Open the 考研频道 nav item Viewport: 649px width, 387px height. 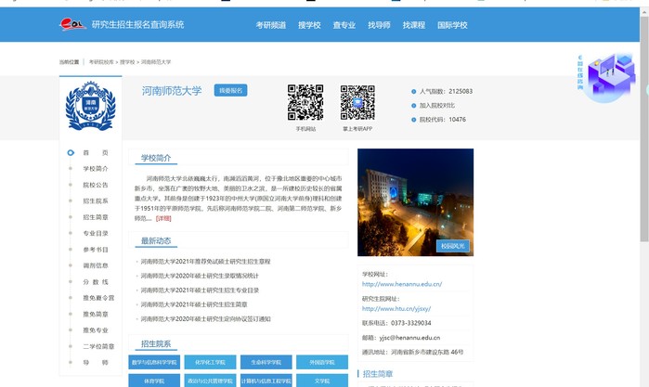click(271, 24)
